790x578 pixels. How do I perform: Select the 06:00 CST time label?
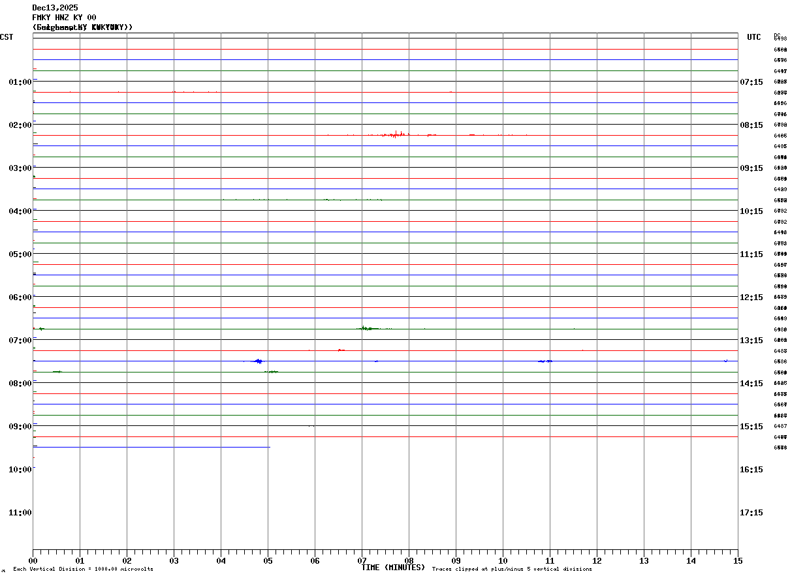point(20,297)
